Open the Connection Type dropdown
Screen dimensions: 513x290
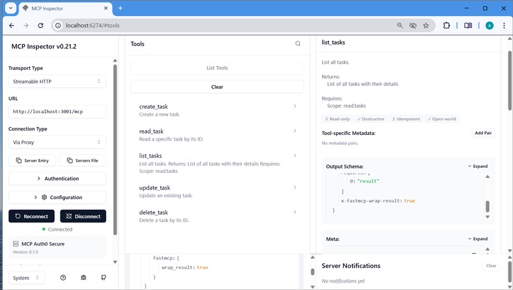click(x=57, y=142)
